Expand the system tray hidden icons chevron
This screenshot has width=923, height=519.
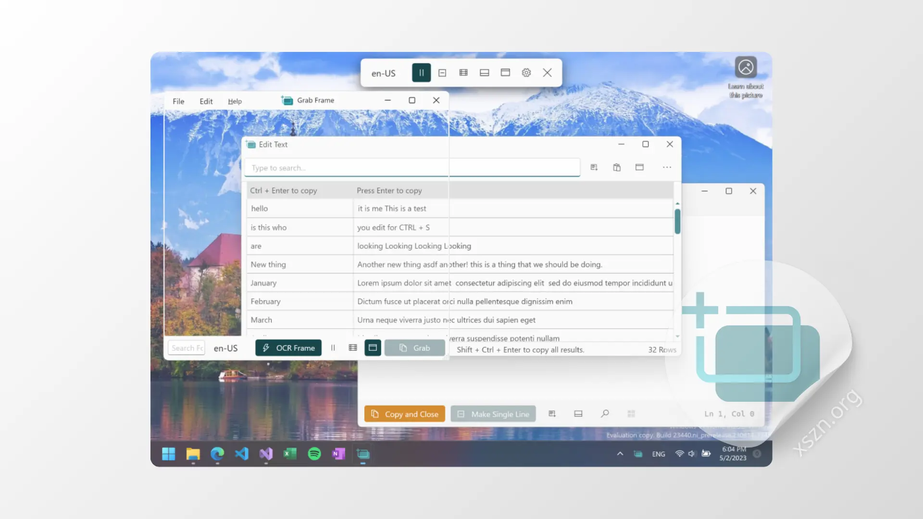[x=620, y=454]
